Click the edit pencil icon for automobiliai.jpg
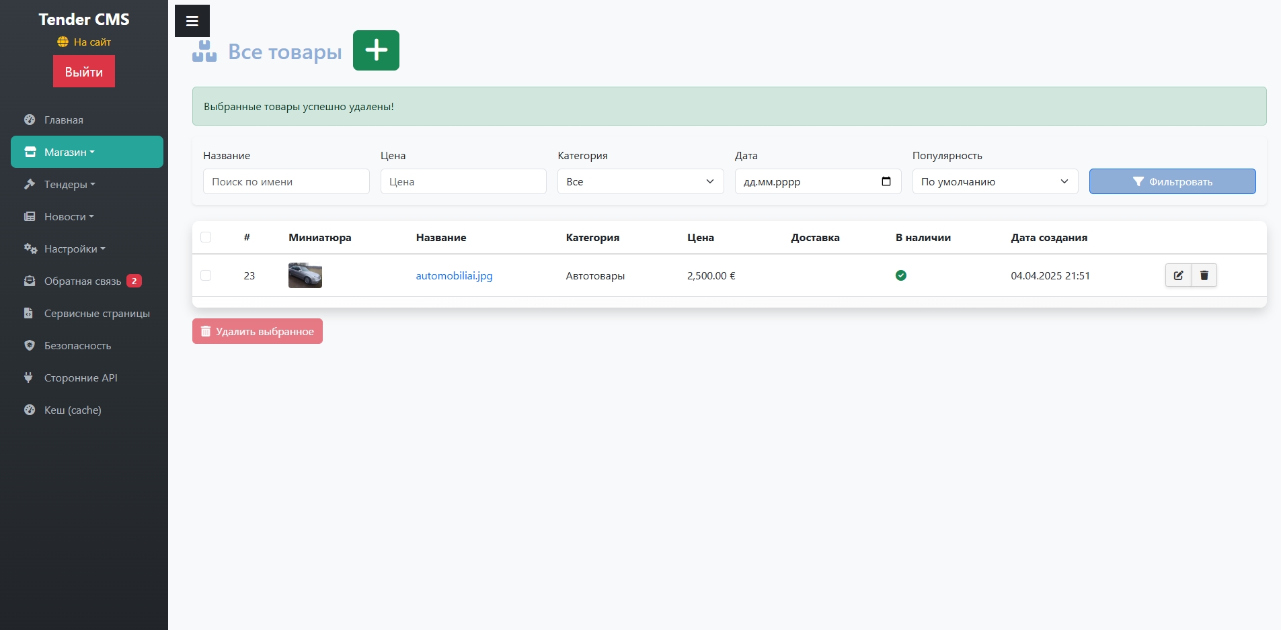 [x=1178, y=275]
